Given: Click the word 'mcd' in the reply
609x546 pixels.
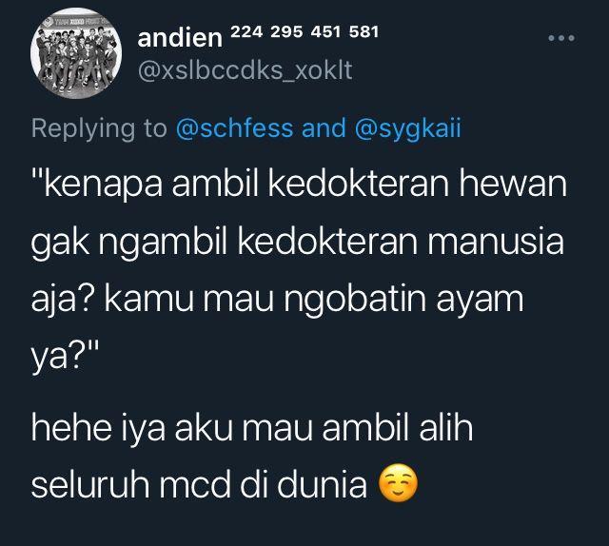Looking at the screenshot, I should click(194, 484).
